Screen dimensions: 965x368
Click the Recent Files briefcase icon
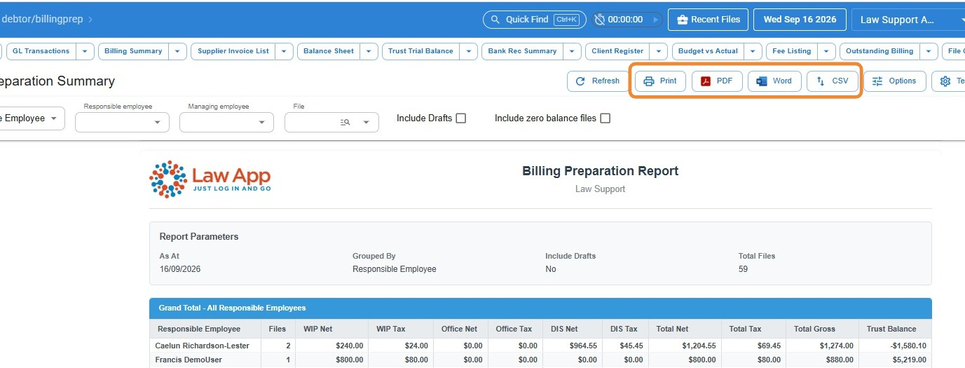pos(682,20)
